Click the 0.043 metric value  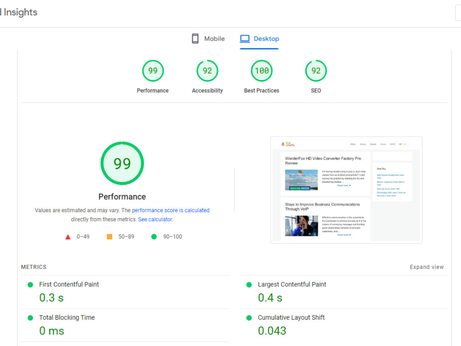click(272, 331)
